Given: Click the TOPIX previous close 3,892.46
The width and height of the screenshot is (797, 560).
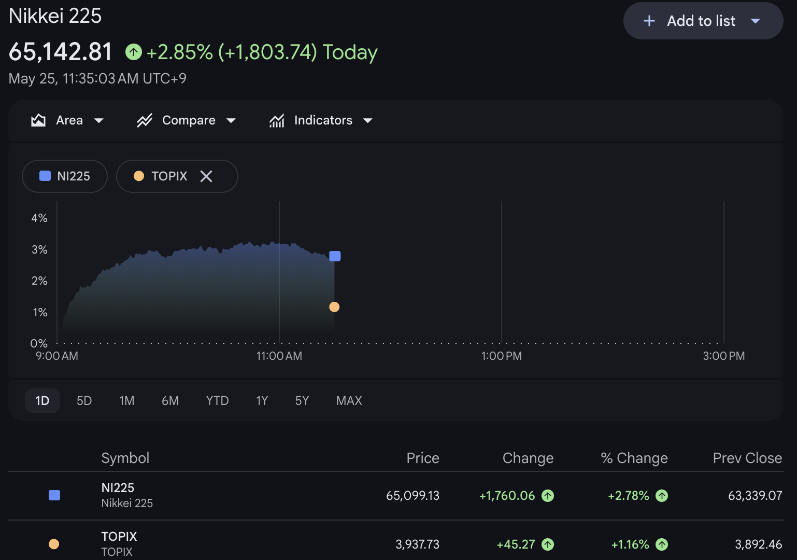Looking at the screenshot, I should (758, 544).
